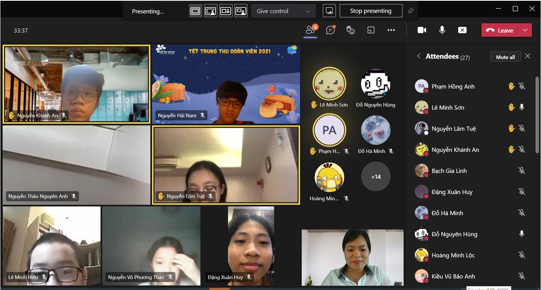This screenshot has width=541, height=290.
Task: Toggle include computer sound icon
Action: (329, 11)
